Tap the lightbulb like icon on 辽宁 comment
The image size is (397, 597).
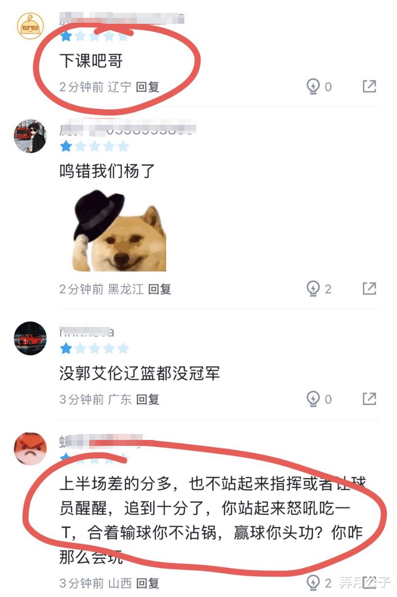point(313,87)
